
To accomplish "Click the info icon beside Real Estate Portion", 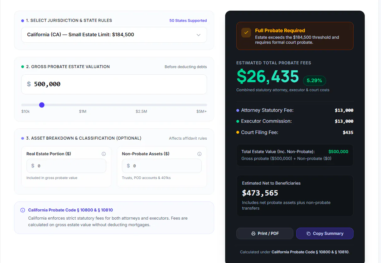I will click(104, 154).
